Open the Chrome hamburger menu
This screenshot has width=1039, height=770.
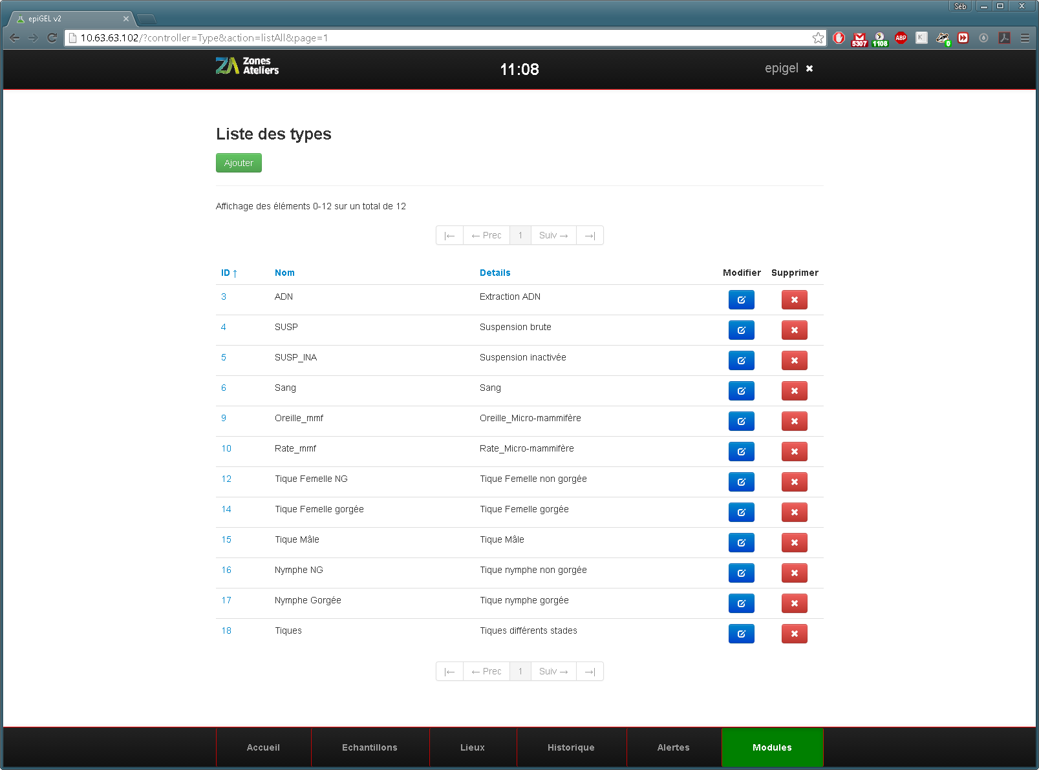[1025, 38]
